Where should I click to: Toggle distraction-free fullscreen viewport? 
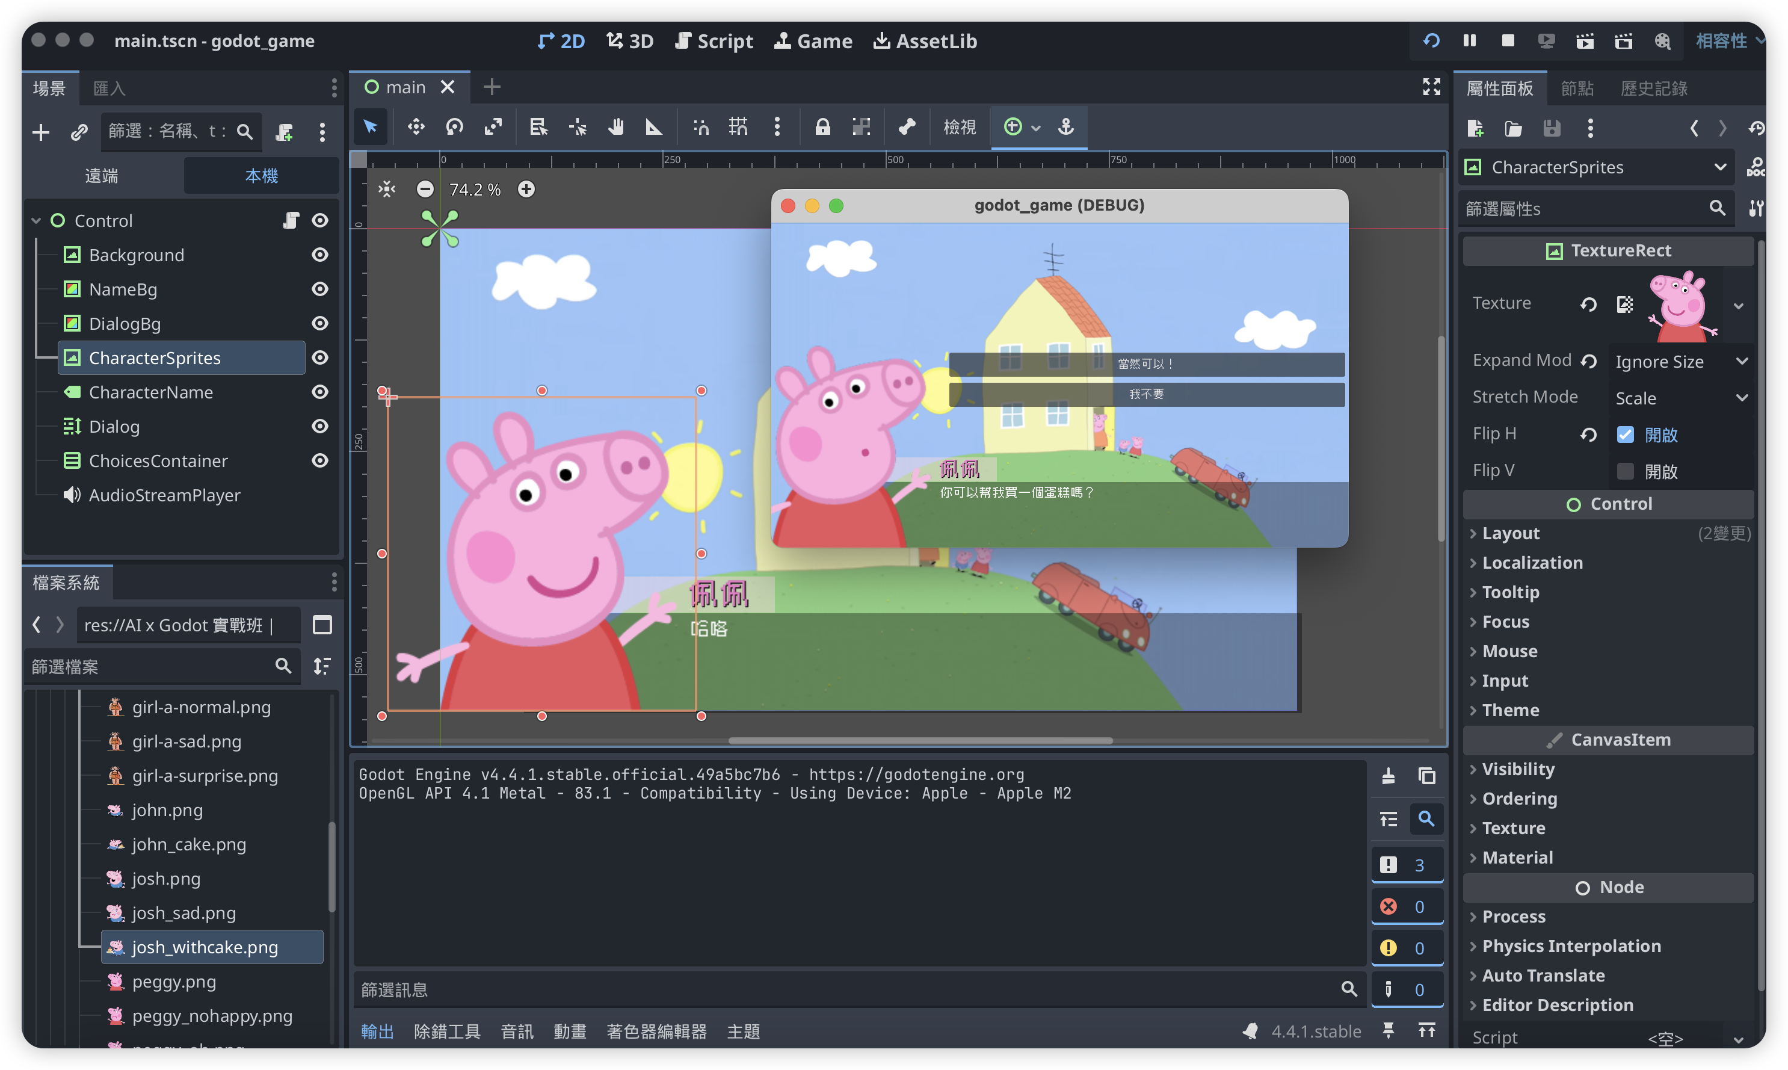coord(1431,87)
